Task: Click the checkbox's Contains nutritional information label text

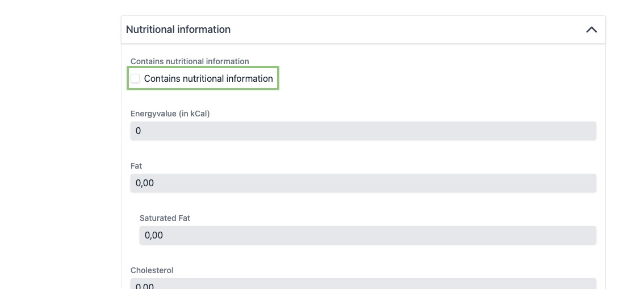Action: (x=208, y=78)
